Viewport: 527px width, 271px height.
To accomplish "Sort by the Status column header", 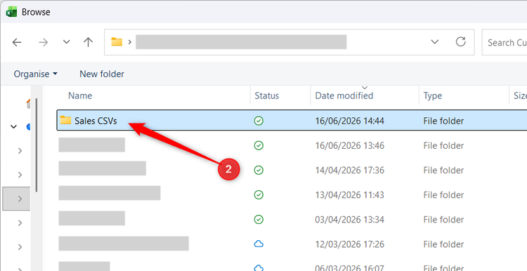I will pos(266,95).
